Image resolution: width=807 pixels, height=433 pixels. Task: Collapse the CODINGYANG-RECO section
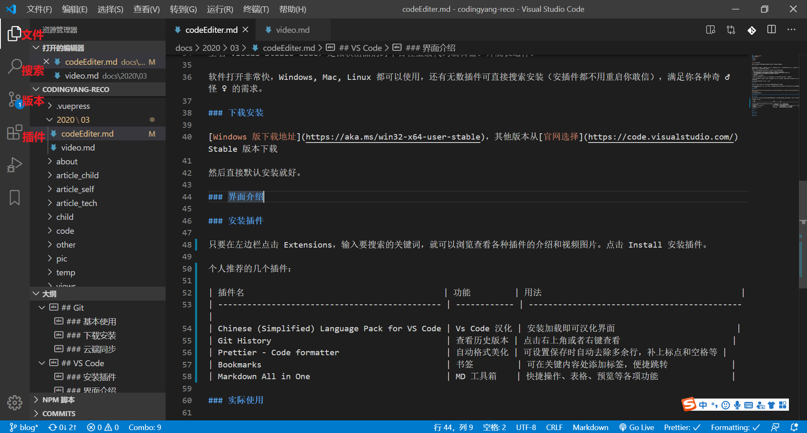[x=98, y=89]
